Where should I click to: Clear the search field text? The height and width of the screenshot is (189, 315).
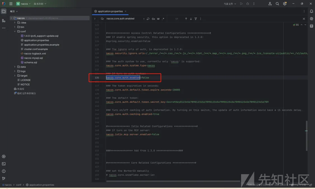click(144, 19)
